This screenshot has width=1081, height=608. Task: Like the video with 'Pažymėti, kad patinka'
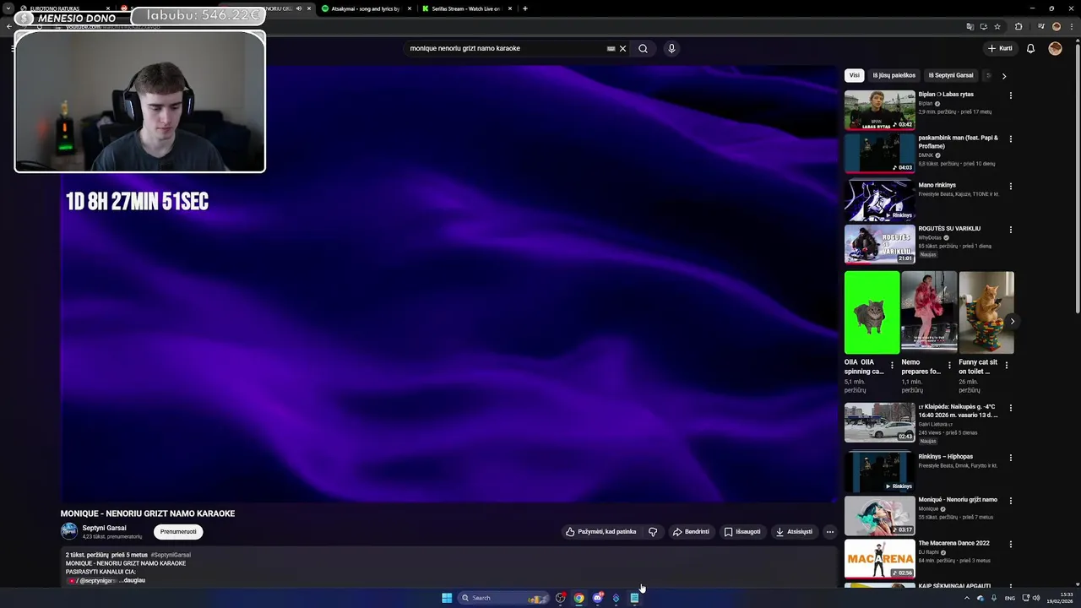(x=600, y=532)
